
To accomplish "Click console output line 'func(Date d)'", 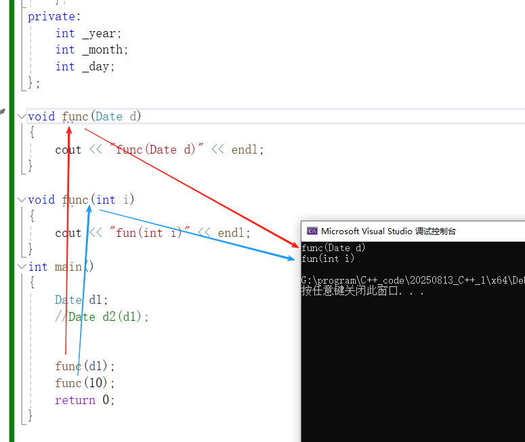I will pyautogui.click(x=333, y=248).
